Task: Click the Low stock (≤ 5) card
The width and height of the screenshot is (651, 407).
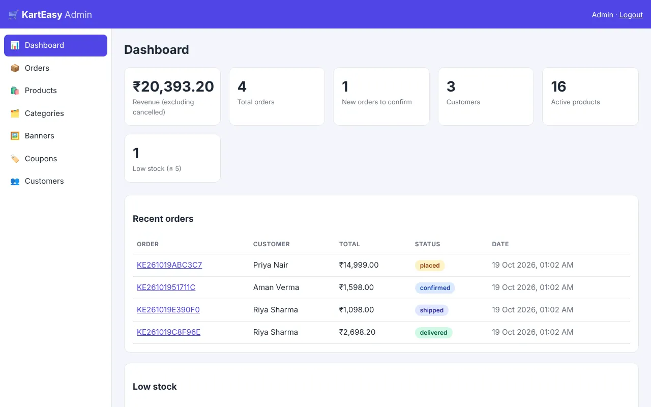Action: point(172,158)
